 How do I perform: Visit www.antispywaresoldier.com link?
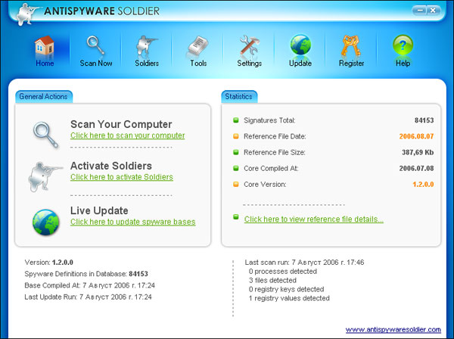[393, 329]
